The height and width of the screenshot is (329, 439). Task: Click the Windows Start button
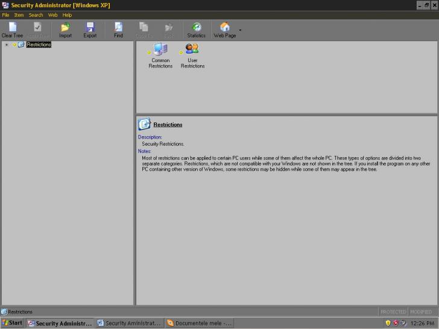(x=12, y=323)
